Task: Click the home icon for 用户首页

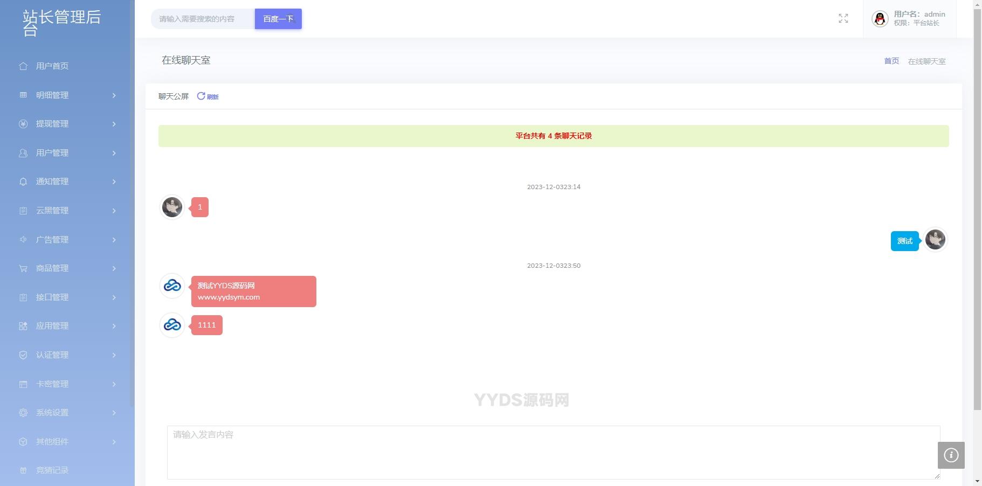Action: tap(23, 66)
